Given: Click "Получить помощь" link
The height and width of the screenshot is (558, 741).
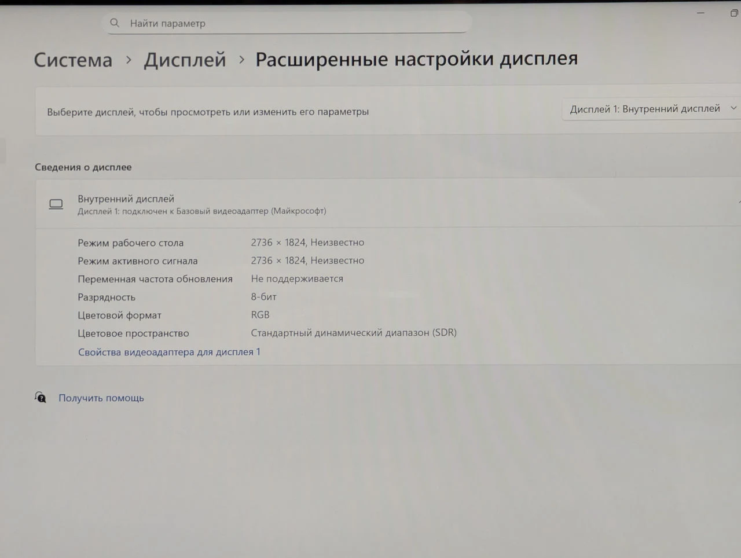Looking at the screenshot, I should click(101, 398).
